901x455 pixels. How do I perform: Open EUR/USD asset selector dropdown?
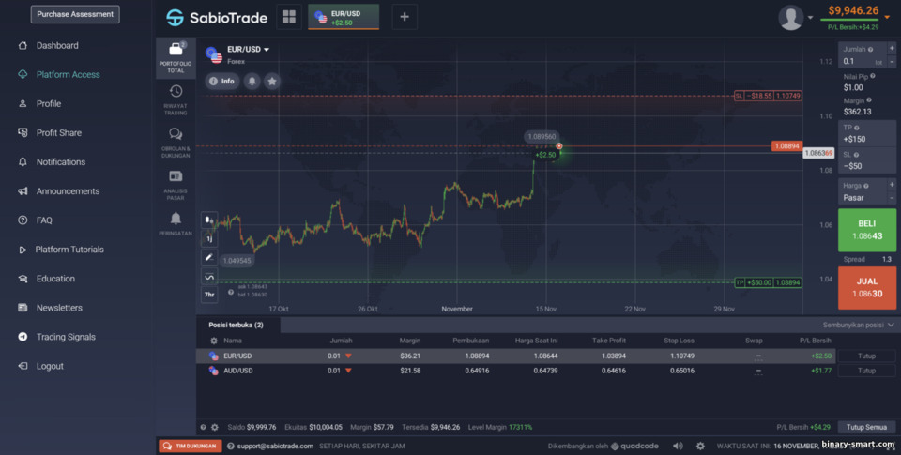pyautogui.click(x=248, y=50)
